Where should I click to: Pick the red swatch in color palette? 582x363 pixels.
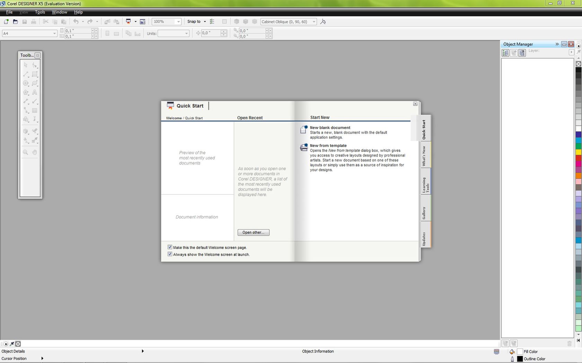[579, 158]
